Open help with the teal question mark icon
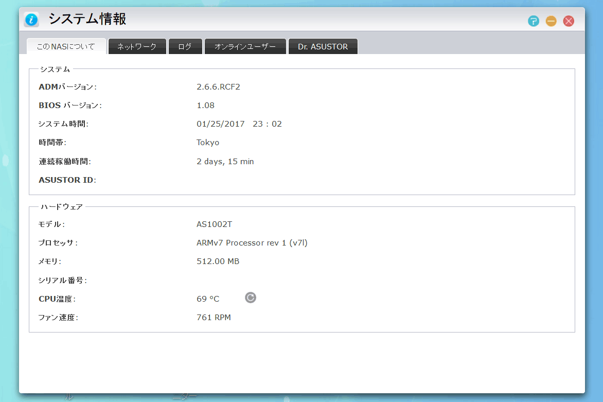Screen dimensions: 603x402 pyautogui.click(x=534, y=21)
